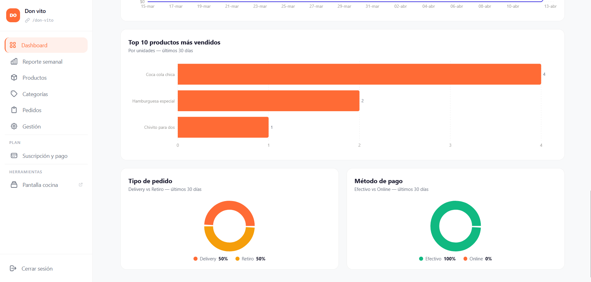Click the Dashboard grid icon

13,45
